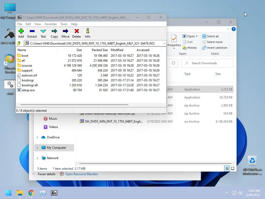Open the Help menu in 7-Zip
The image size is (265, 199).
click(x=74, y=24)
